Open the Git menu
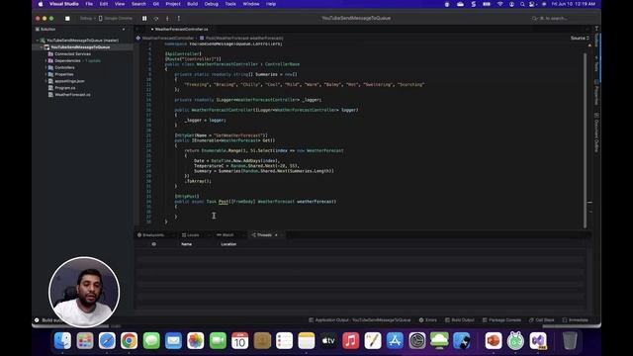The height and width of the screenshot is (356, 633). coord(156,4)
